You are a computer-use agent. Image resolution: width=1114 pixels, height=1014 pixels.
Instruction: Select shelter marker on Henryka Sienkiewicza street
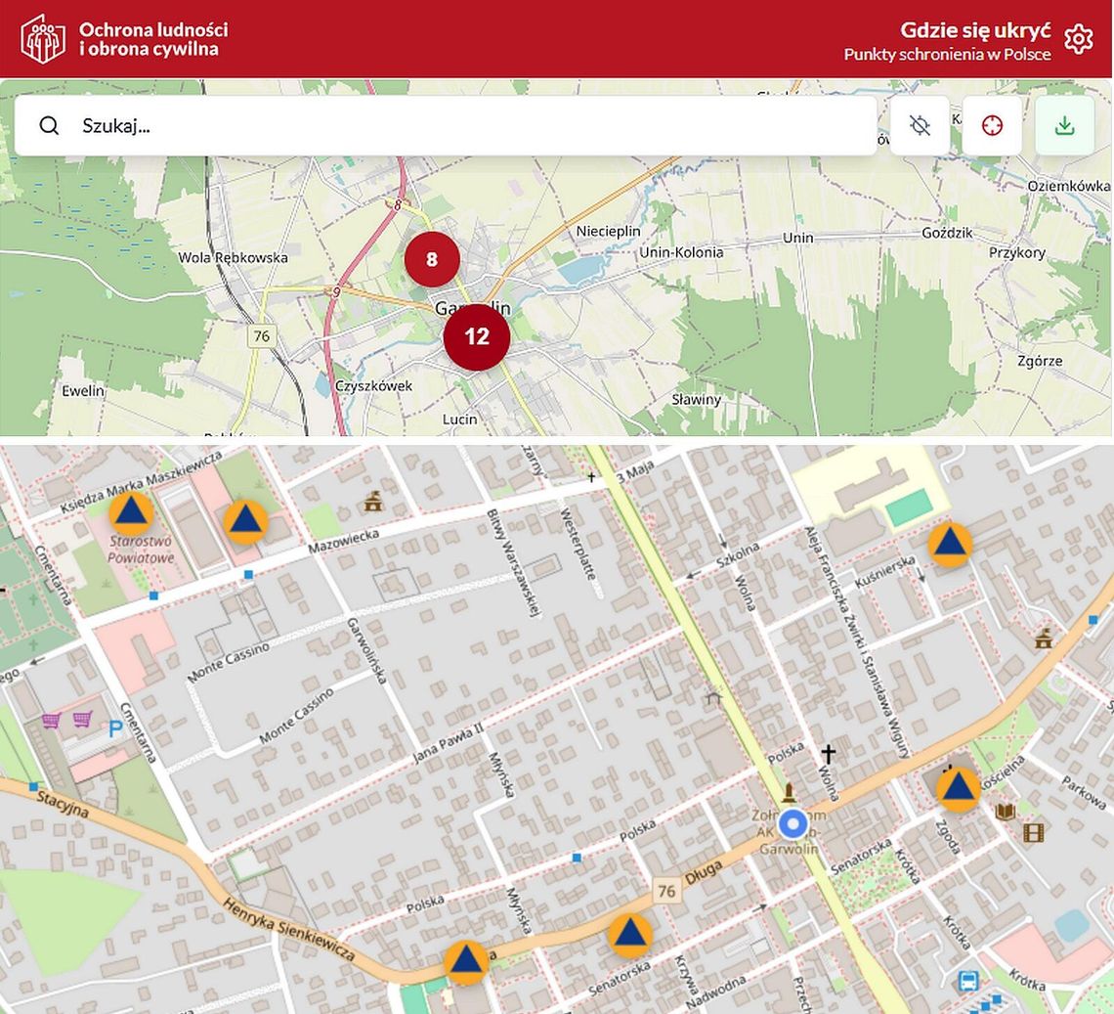point(466,961)
